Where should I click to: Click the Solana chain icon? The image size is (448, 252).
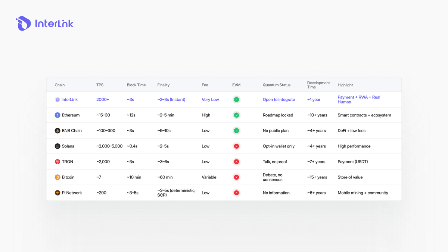click(x=57, y=146)
